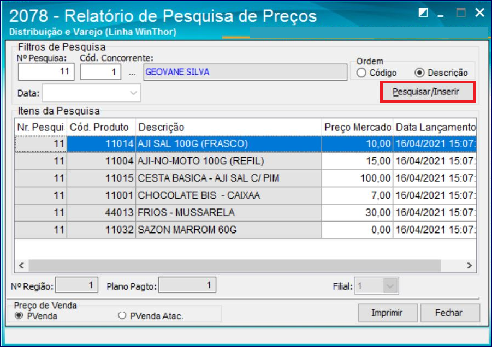This screenshot has height=347, width=492.
Task: Click the Pesquisar/Inserir button
Action: [x=428, y=92]
